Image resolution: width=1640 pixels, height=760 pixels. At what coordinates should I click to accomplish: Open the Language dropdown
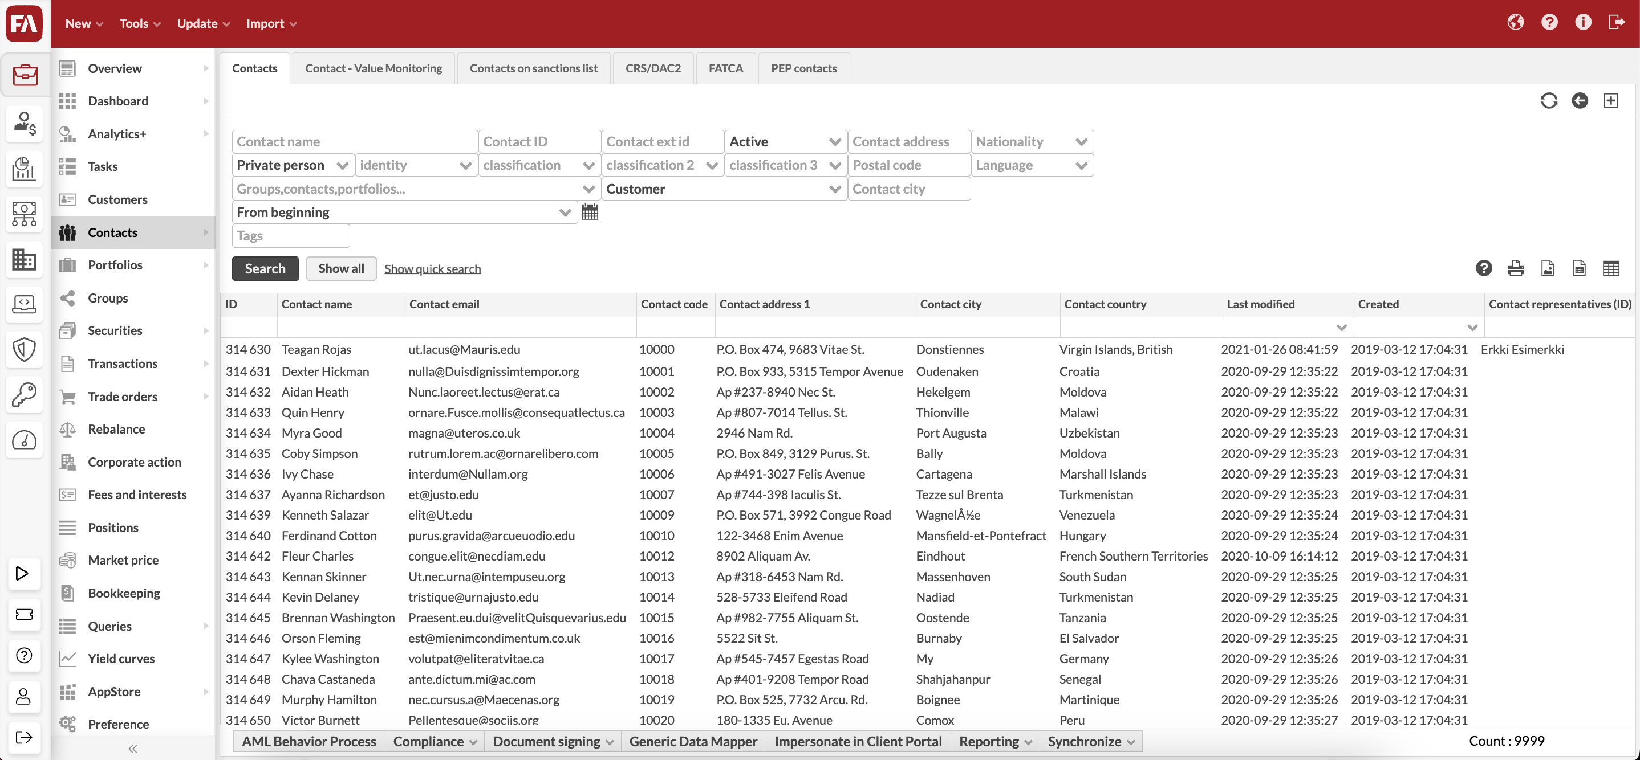click(x=1032, y=165)
